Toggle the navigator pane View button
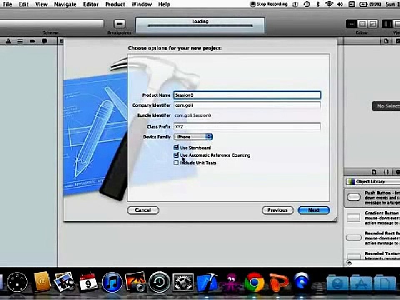The width and height of the screenshot is (400, 300). [x=387, y=24]
